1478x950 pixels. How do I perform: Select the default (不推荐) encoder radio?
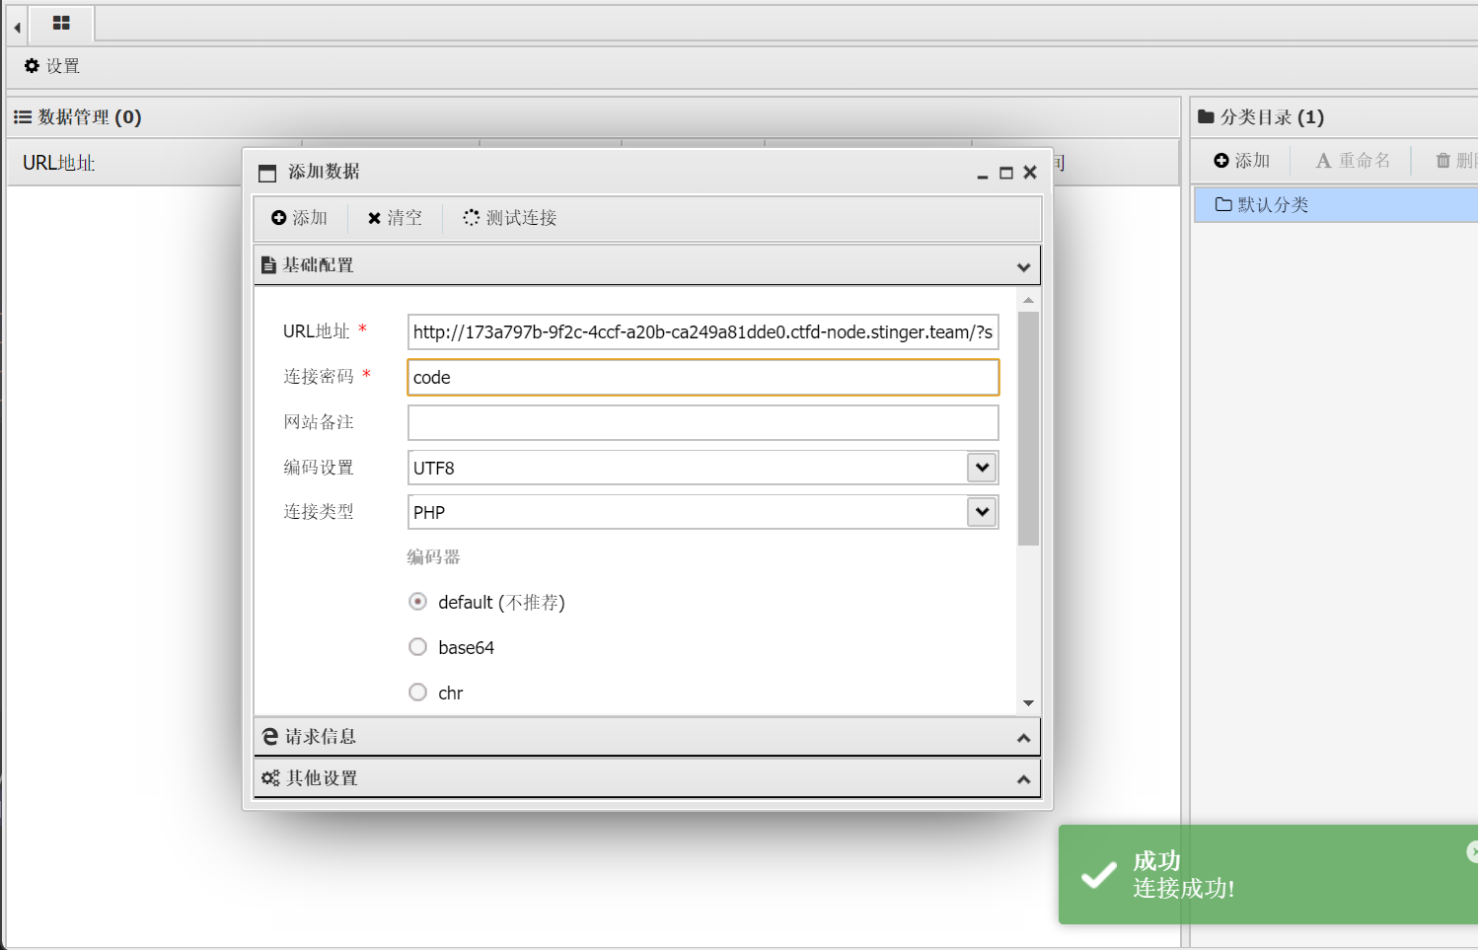coord(418,602)
